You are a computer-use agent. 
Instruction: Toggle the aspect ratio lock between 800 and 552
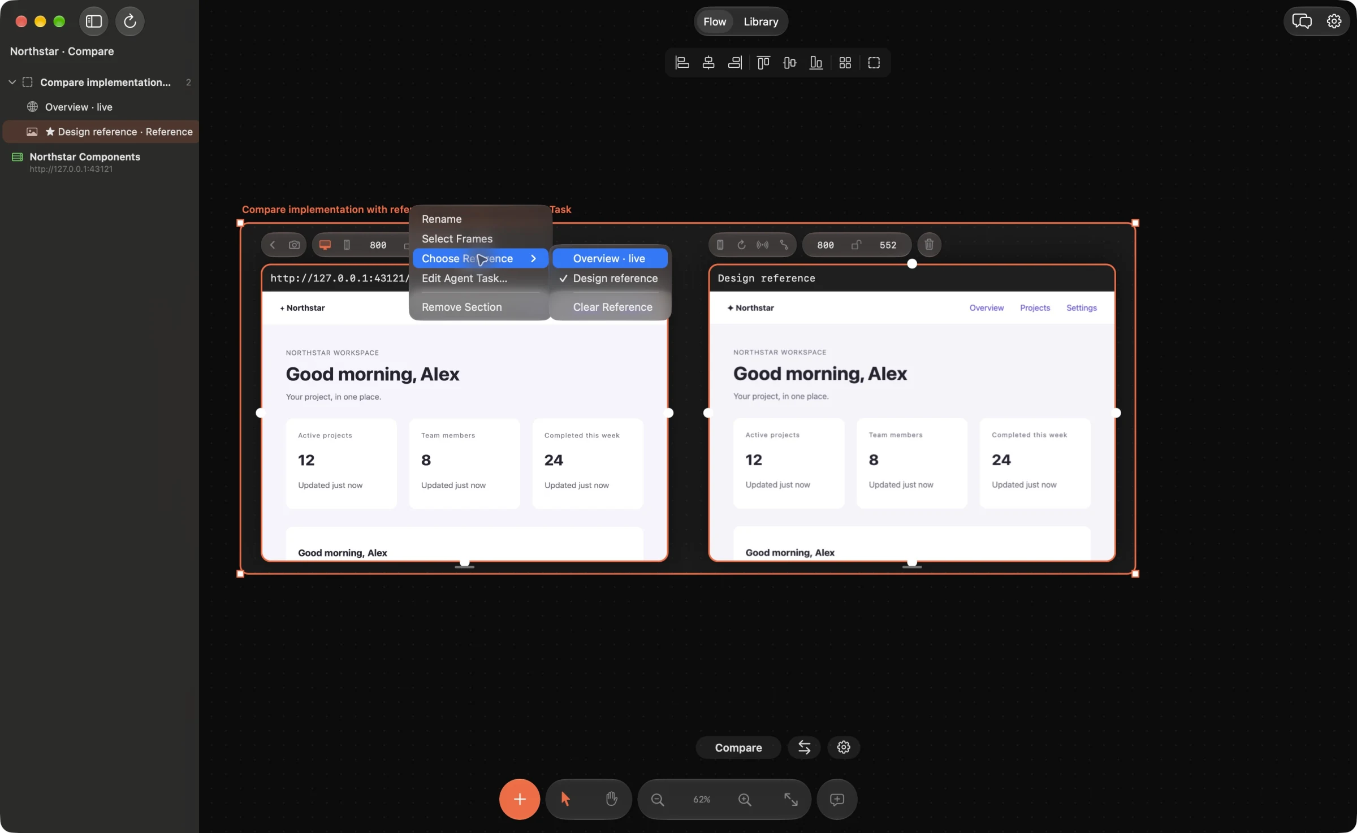(856, 245)
